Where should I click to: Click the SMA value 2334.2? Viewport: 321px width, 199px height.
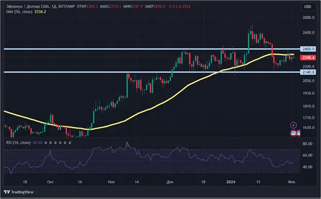point(40,12)
